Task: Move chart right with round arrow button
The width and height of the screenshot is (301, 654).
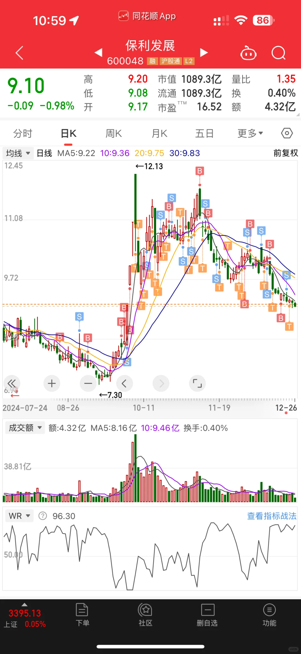Action: coord(161,383)
